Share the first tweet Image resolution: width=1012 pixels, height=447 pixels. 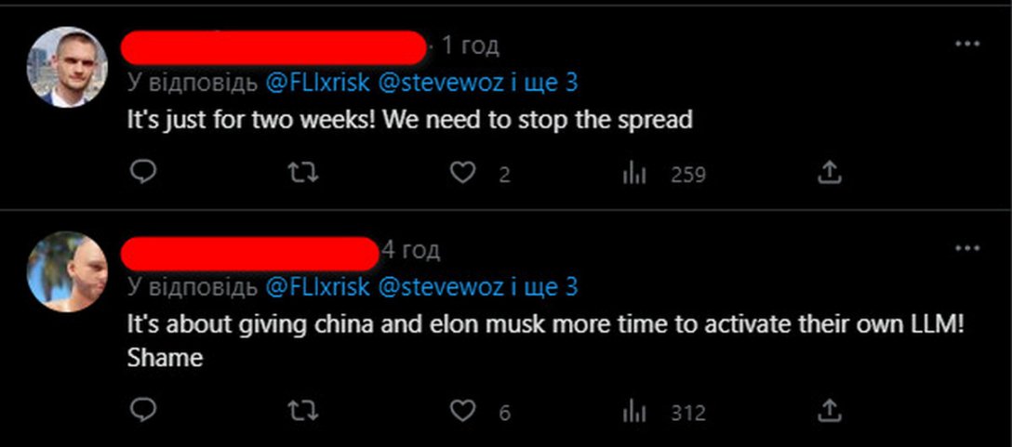(x=829, y=173)
